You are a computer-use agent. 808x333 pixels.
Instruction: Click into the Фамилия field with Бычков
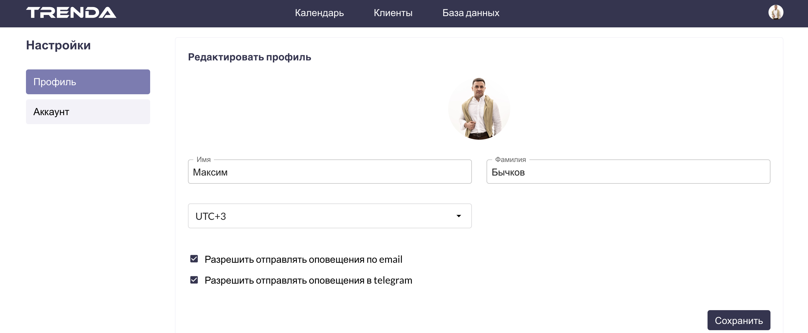pos(628,172)
